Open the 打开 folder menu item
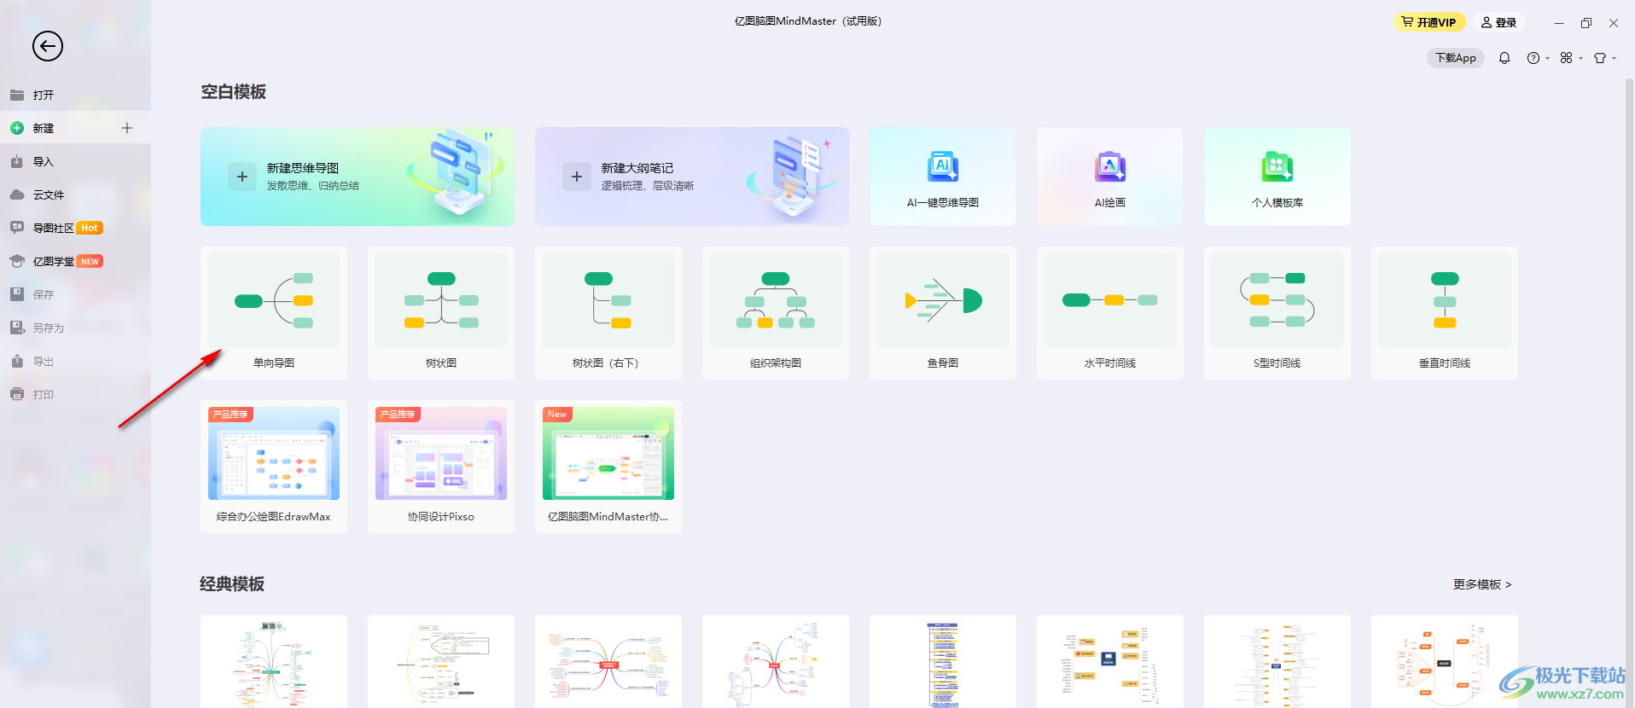The image size is (1635, 708). tap(75, 95)
